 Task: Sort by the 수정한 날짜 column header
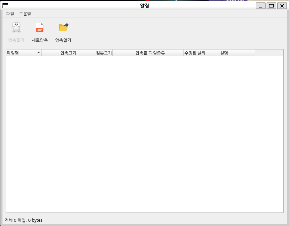pyautogui.click(x=202, y=53)
